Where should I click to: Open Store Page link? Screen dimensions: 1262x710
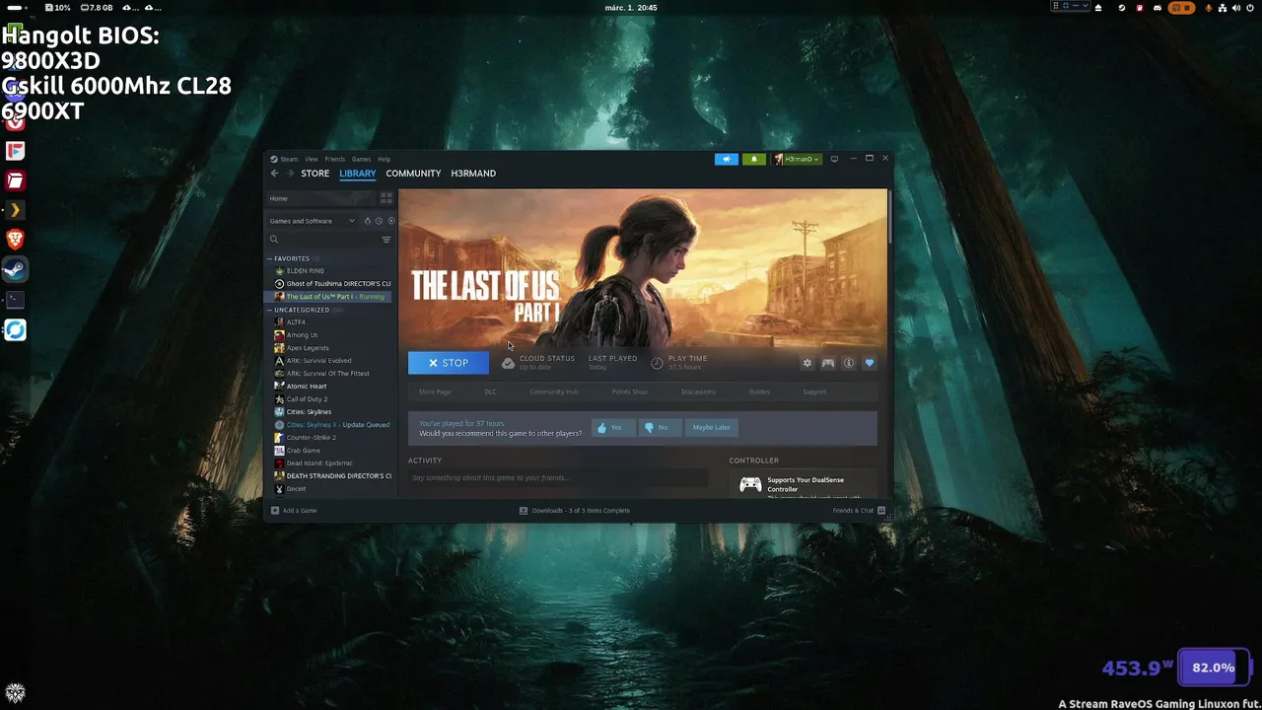click(x=435, y=392)
